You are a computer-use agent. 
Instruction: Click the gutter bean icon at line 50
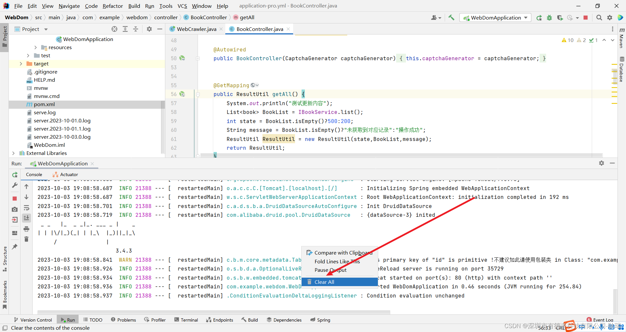point(182,58)
